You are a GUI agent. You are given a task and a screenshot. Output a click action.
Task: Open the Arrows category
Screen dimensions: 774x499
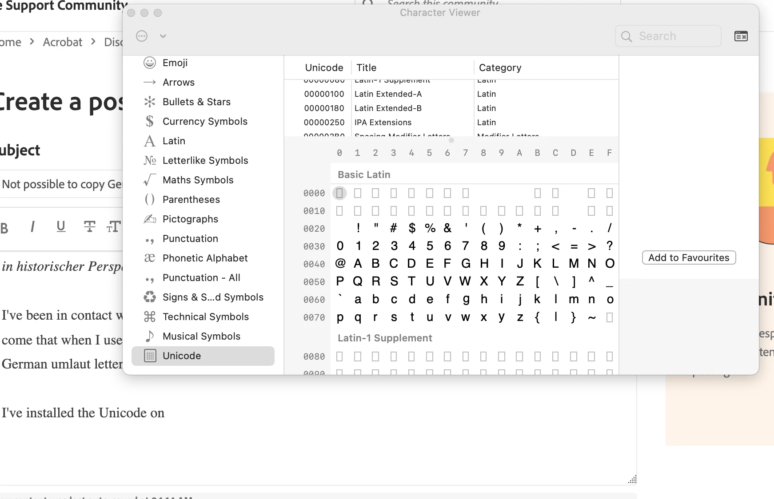203,82
